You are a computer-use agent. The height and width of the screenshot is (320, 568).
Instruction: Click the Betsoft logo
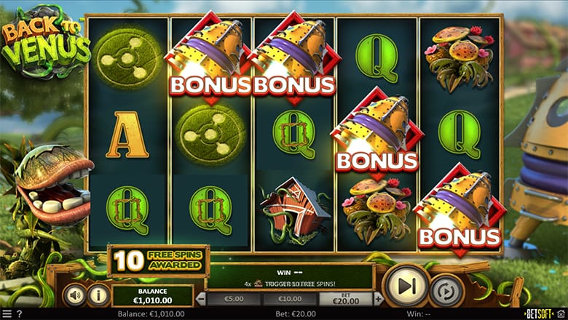539,313
